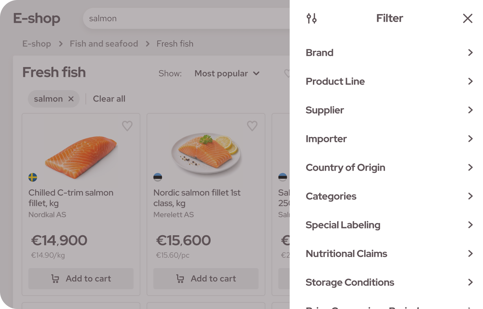This screenshot has height=309, width=483.
Task: Click cart icon for Chilled C-trim salmon
Action: (55, 279)
